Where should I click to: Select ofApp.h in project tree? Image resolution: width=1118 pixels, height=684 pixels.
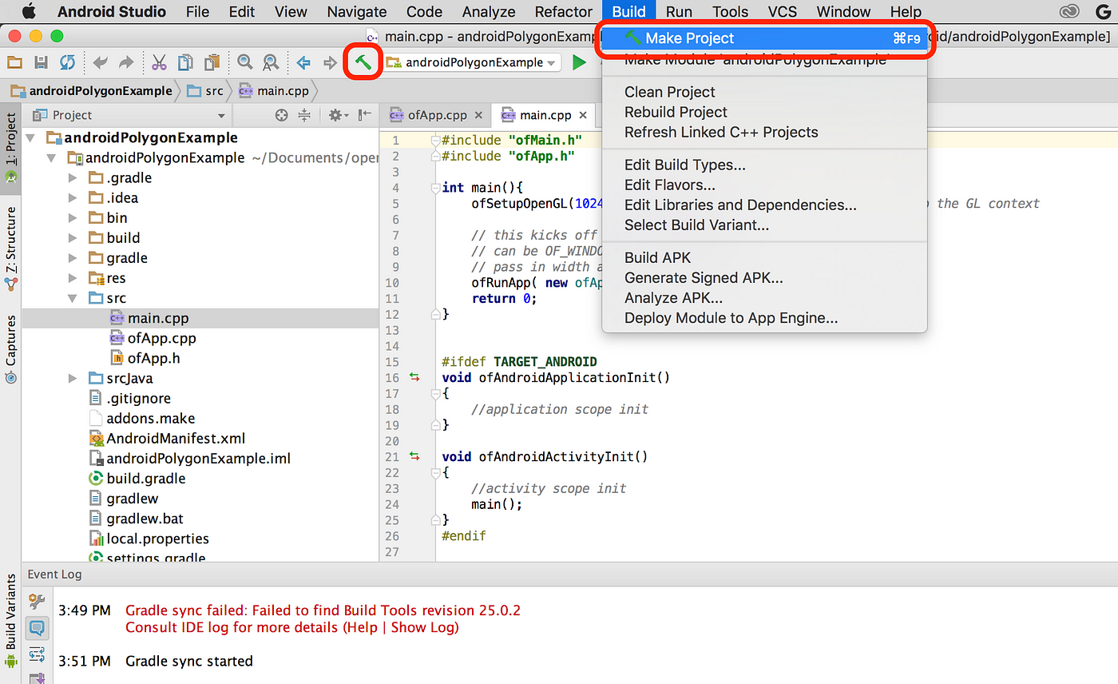click(145, 358)
